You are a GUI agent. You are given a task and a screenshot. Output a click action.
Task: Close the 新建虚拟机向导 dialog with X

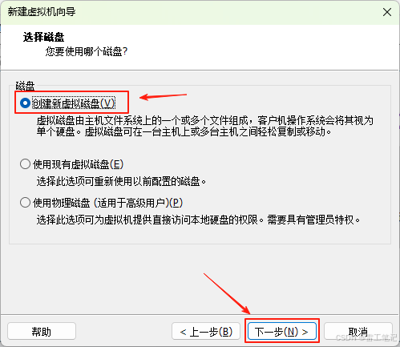[x=387, y=12]
